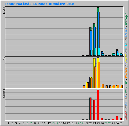
Task: Click the orange Rechner bar for day 28
Action: (110, 87)
